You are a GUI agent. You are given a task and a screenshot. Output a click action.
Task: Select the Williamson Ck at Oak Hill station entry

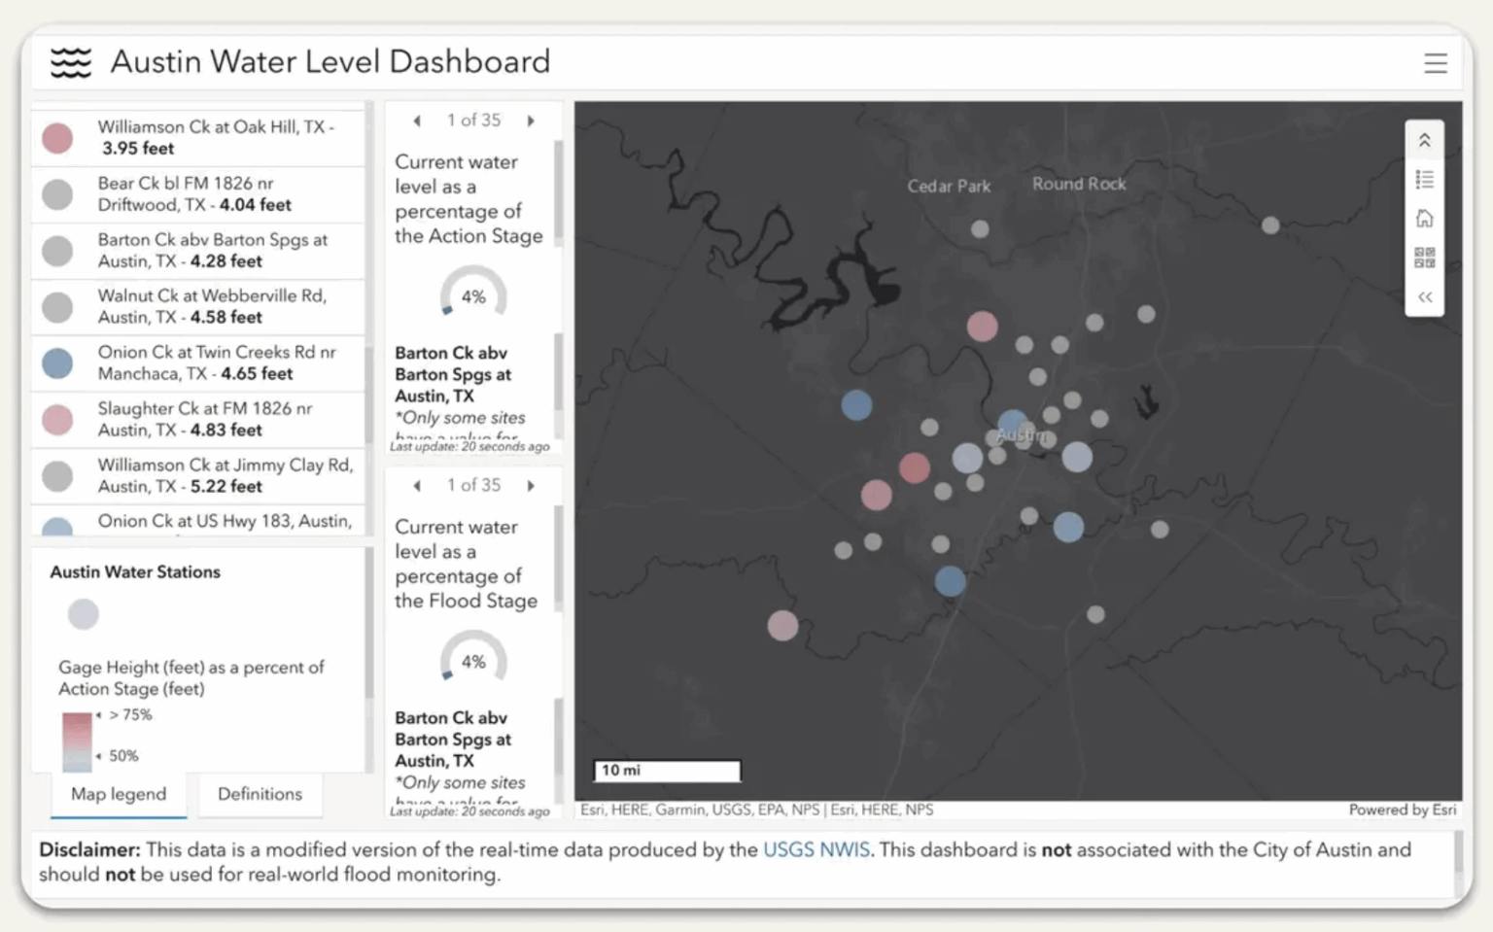[197, 137]
